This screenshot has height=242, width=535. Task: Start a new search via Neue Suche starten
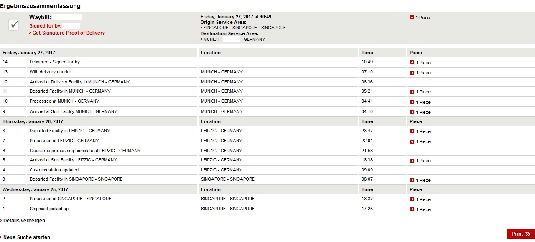coord(27,237)
